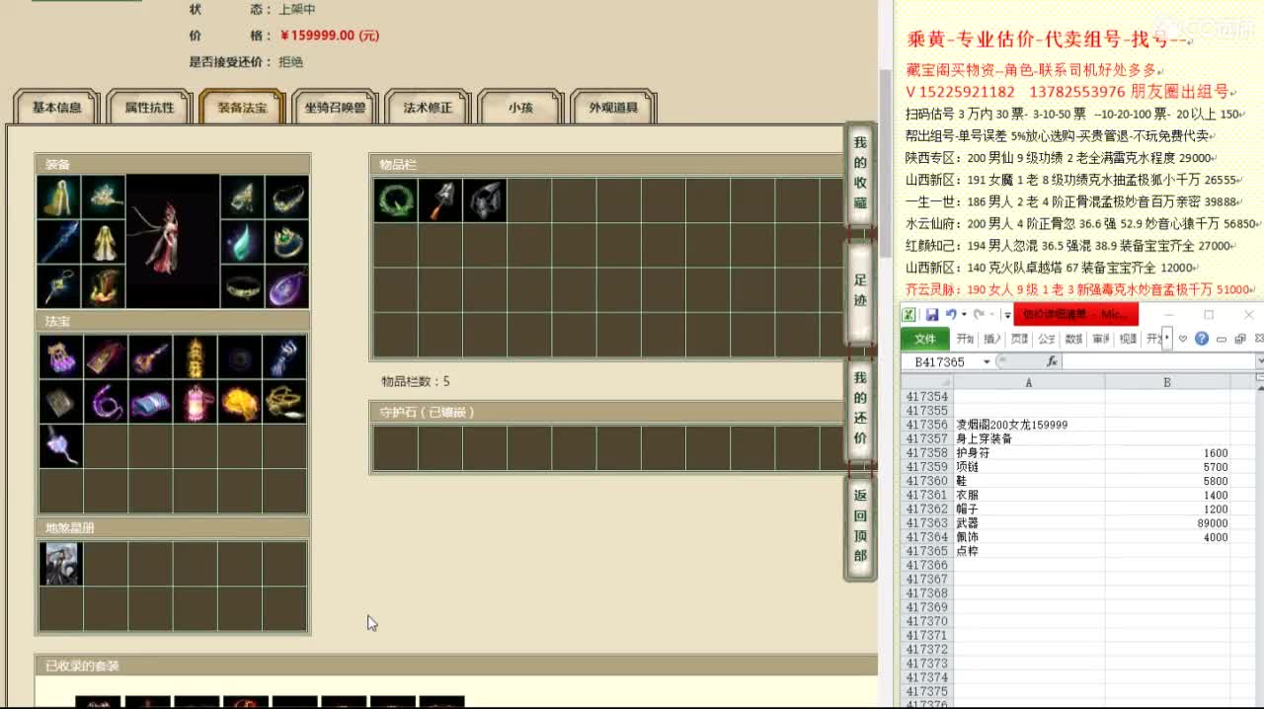Open Excel 文件 menu
This screenshot has height=709, width=1264.
925,339
